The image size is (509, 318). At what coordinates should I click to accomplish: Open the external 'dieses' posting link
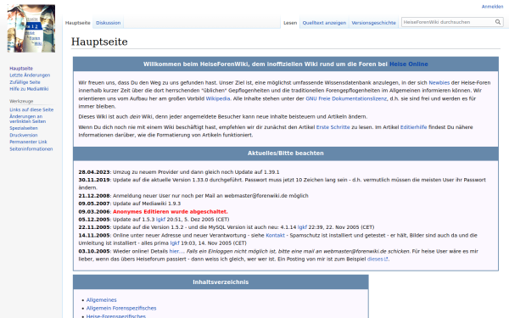[x=378, y=259]
